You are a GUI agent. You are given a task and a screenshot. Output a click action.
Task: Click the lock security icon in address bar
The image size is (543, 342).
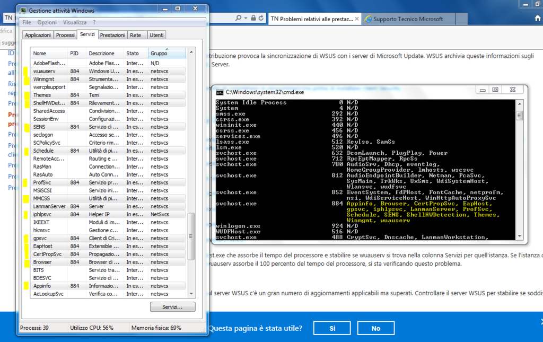tap(253, 18)
